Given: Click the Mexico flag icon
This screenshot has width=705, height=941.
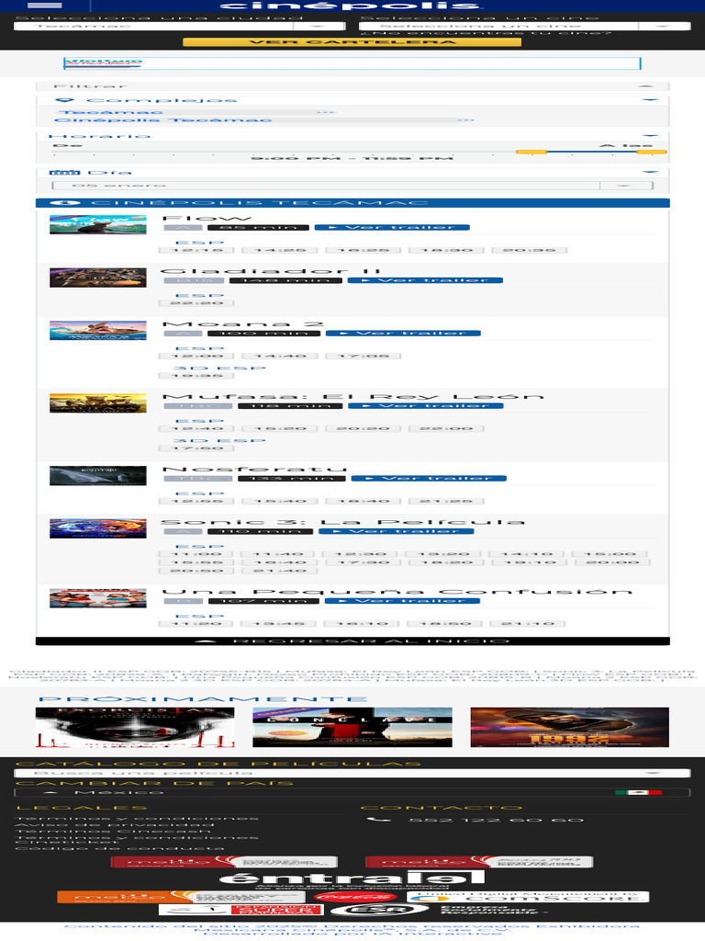Looking at the screenshot, I should coord(639,792).
